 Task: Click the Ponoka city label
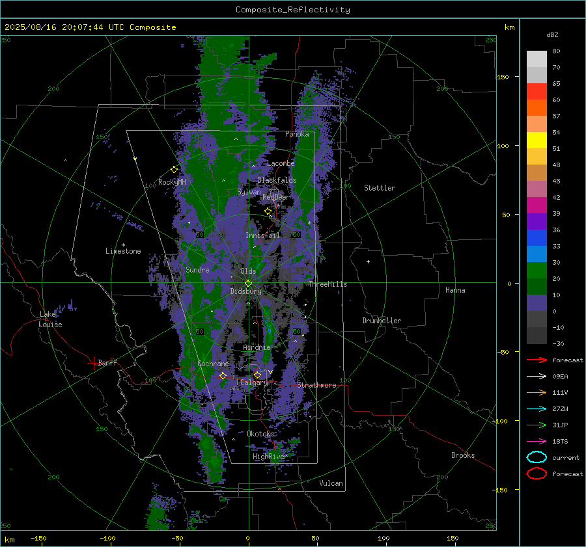click(x=297, y=134)
